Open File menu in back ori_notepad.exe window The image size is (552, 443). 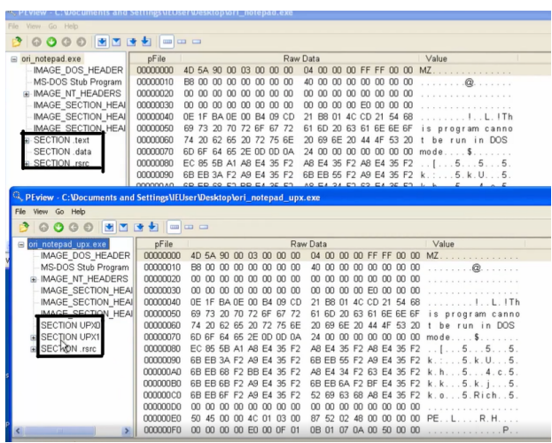13,27
